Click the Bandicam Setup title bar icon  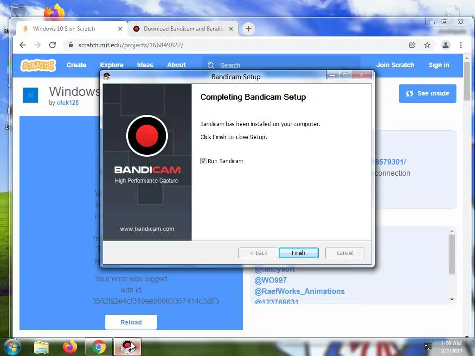[x=107, y=76]
